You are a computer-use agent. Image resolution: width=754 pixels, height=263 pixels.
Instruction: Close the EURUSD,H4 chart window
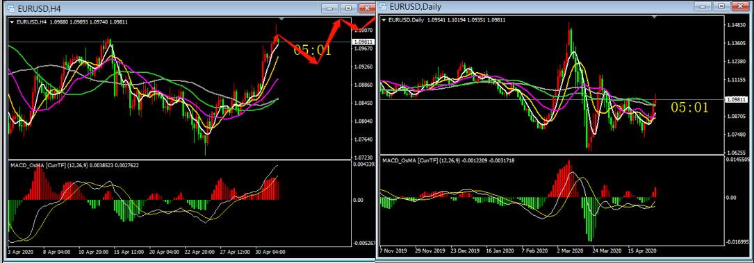(x=367, y=8)
